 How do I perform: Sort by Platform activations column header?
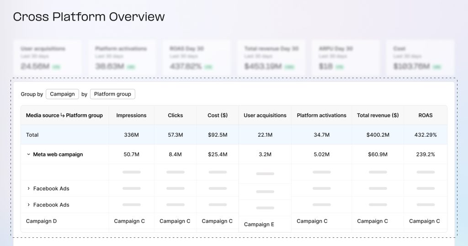[x=321, y=115]
